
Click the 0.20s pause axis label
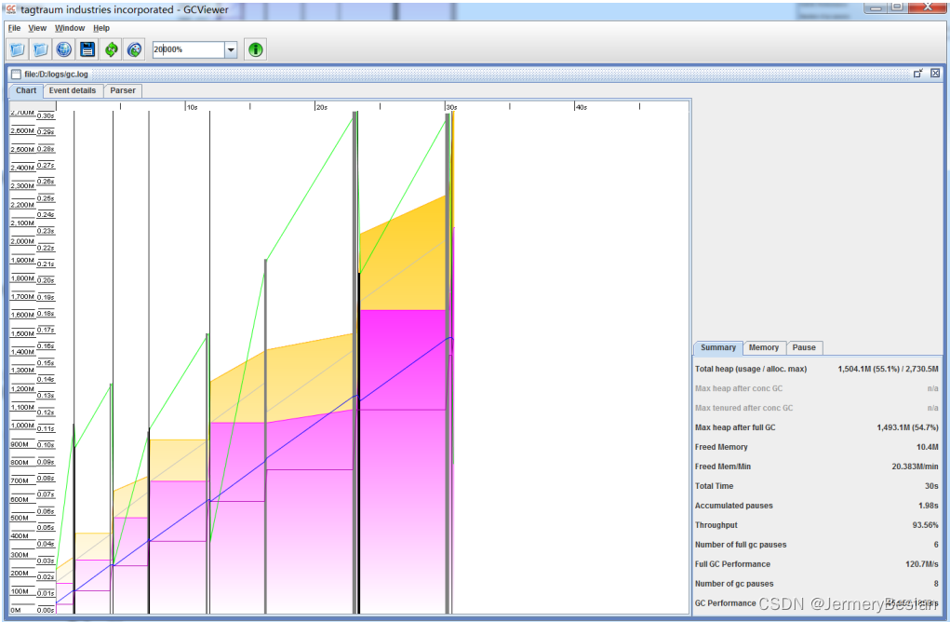click(x=46, y=280)
